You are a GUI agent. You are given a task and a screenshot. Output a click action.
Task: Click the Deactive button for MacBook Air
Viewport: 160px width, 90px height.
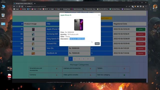(x=140, y=53)
